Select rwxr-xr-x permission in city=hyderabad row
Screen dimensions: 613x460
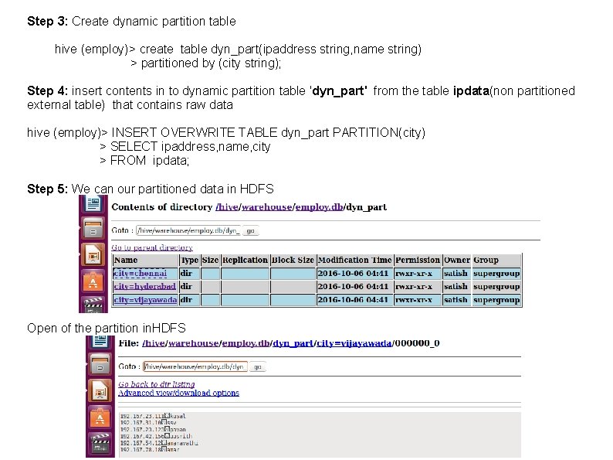(x=414, y=287)
